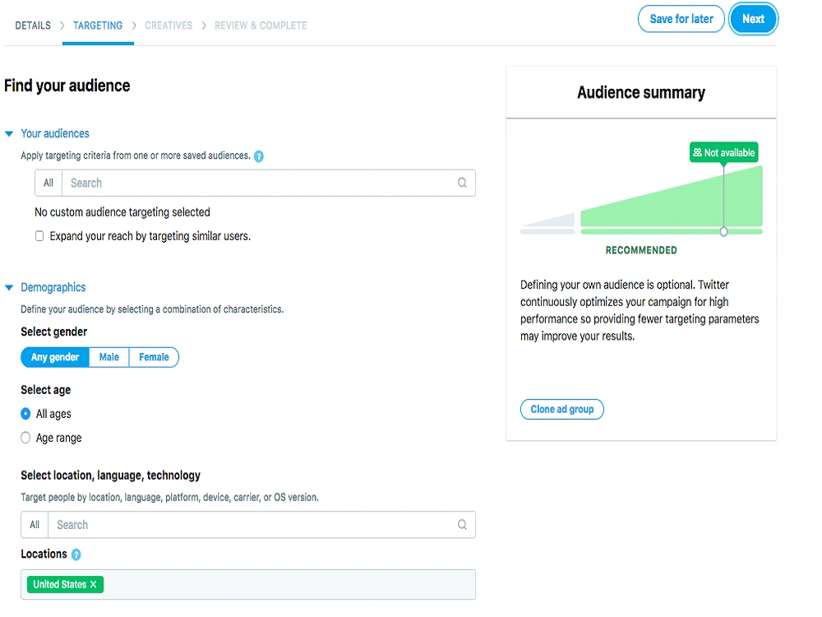Switch gender targeting to Female
The height and width of the screenshot is (617, 822).
154,357
